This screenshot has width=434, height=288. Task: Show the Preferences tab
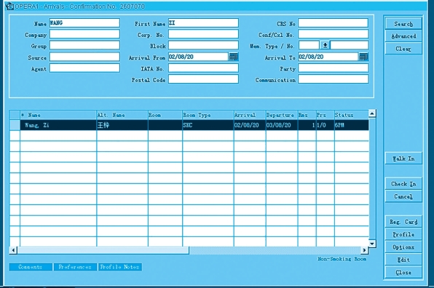point(75,267)
